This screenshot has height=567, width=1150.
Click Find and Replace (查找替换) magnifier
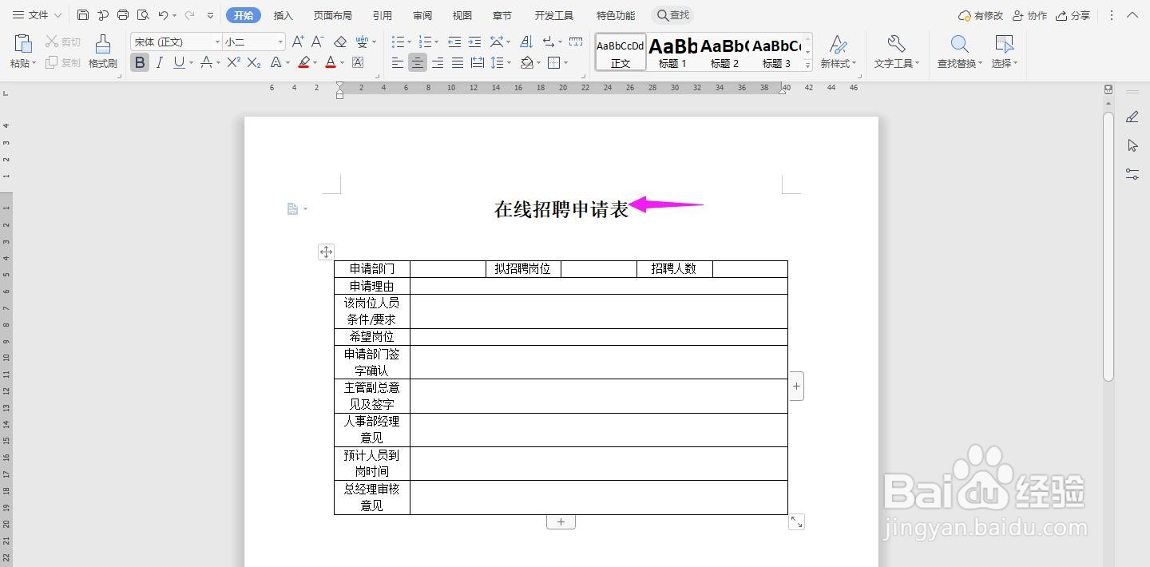coord(960,44)
